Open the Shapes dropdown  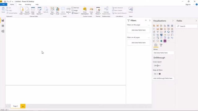pyautogui.click(x=75, y=13)
